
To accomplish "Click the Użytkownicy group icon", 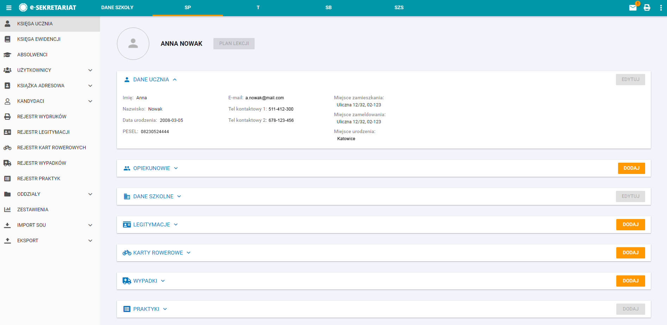I will tap(7, 70).
